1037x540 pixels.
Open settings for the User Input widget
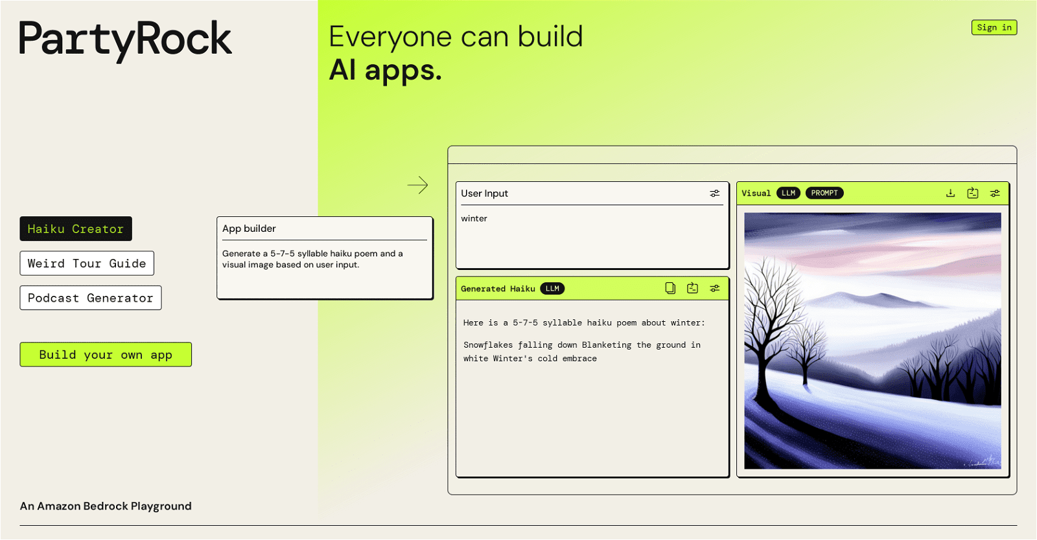714,194
